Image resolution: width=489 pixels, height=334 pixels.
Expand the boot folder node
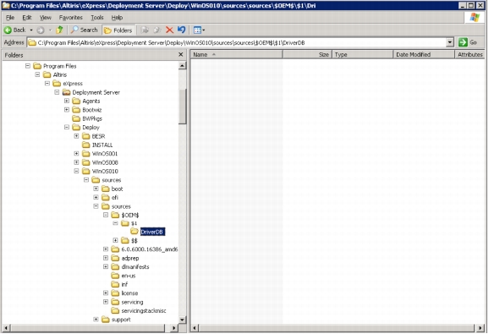point(96,189)
